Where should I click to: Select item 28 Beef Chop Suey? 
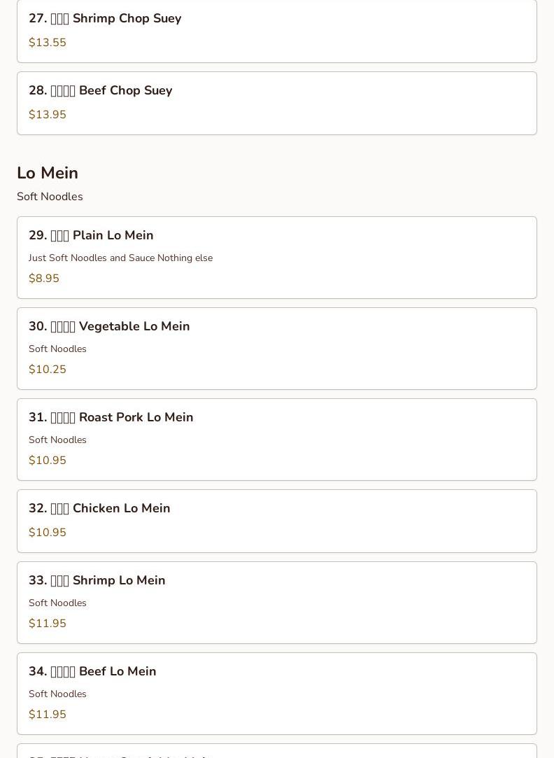[277, 104]
